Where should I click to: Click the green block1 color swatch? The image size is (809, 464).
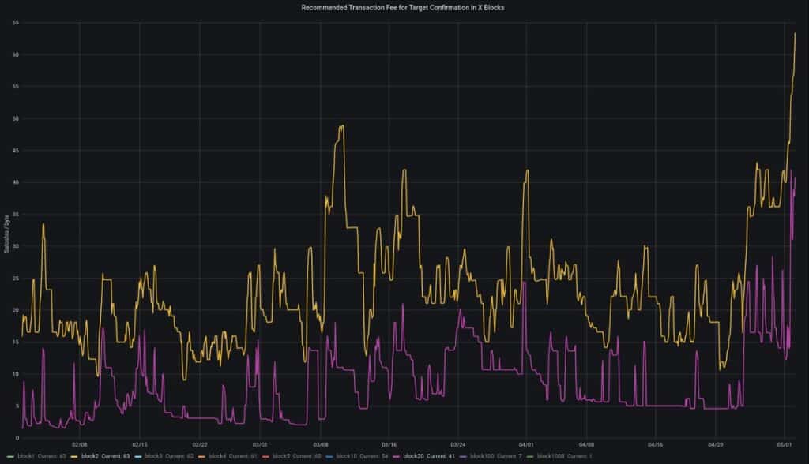(x=10, y=457)
